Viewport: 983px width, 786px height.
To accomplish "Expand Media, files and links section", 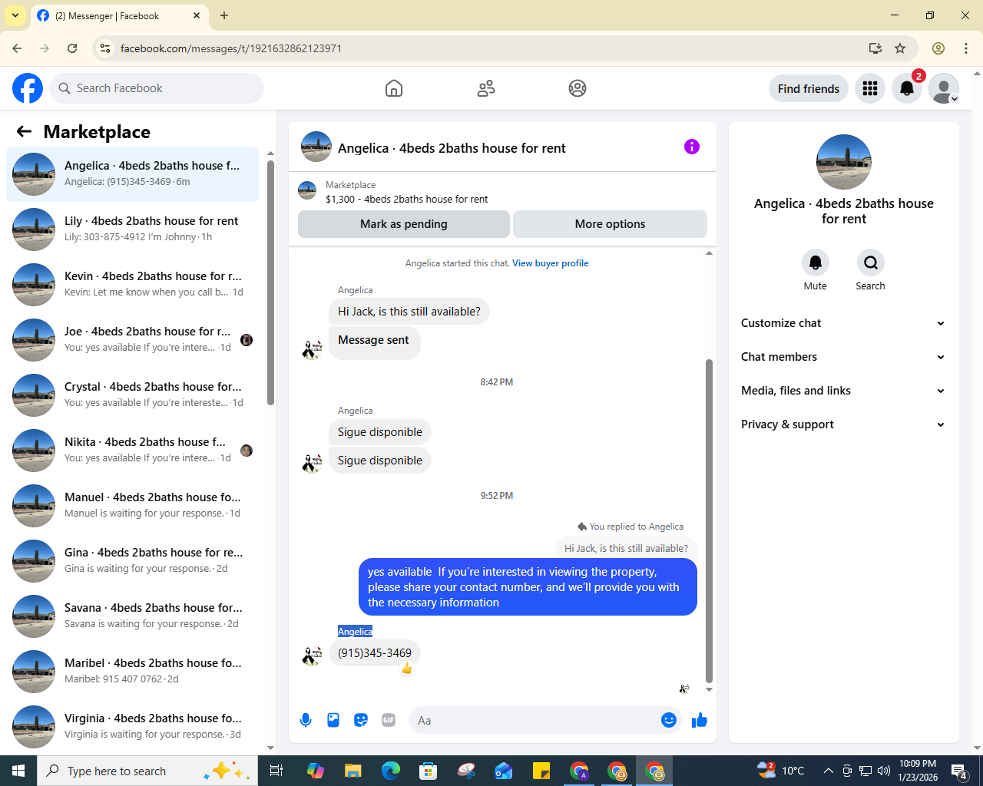I will [843, 391].
